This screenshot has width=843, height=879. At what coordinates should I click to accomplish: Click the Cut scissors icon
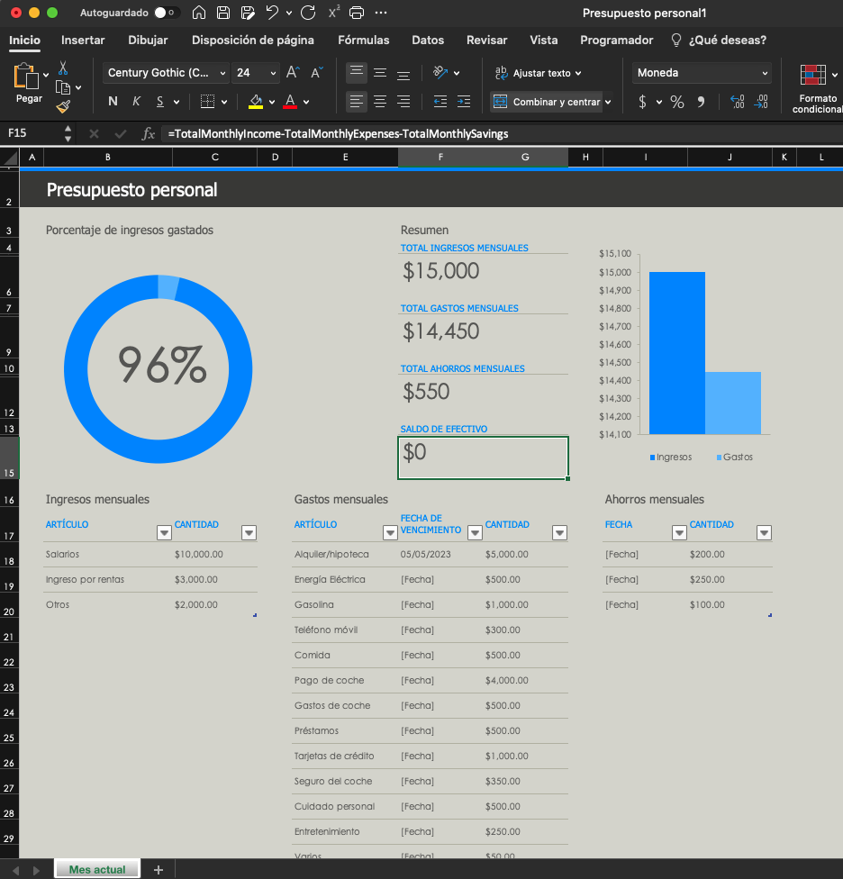tap(63, 68)
